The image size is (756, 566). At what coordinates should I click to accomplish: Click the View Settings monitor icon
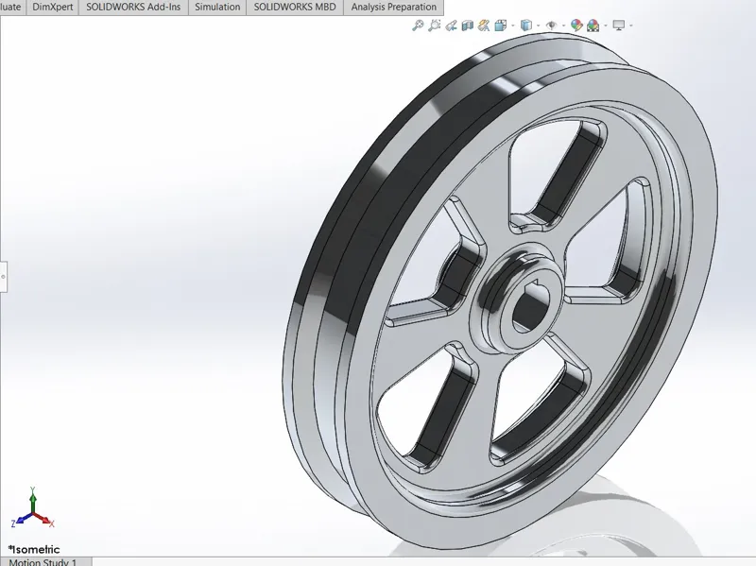(x=619, y=26)
